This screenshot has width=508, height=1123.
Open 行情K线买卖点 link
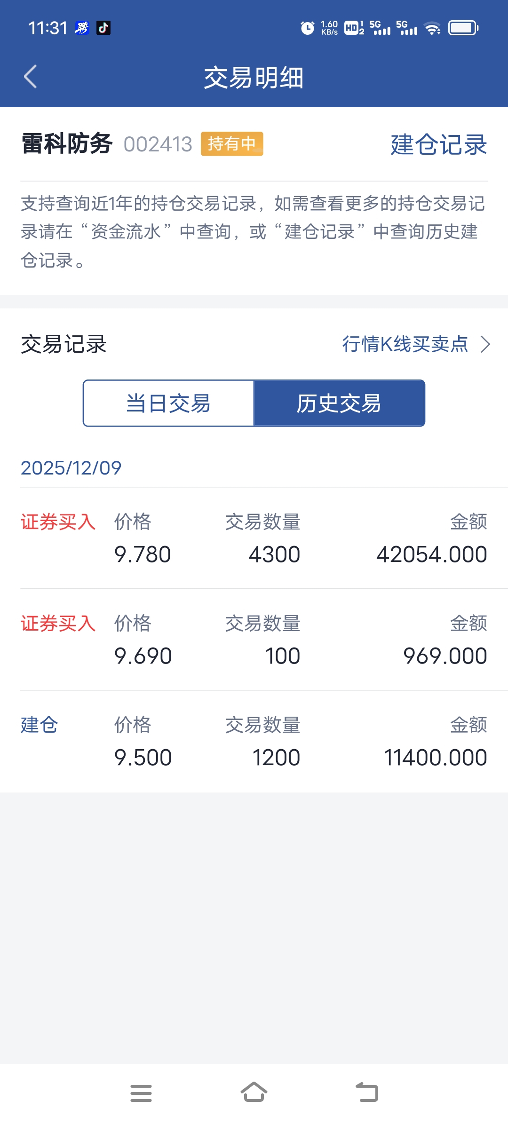405,344
